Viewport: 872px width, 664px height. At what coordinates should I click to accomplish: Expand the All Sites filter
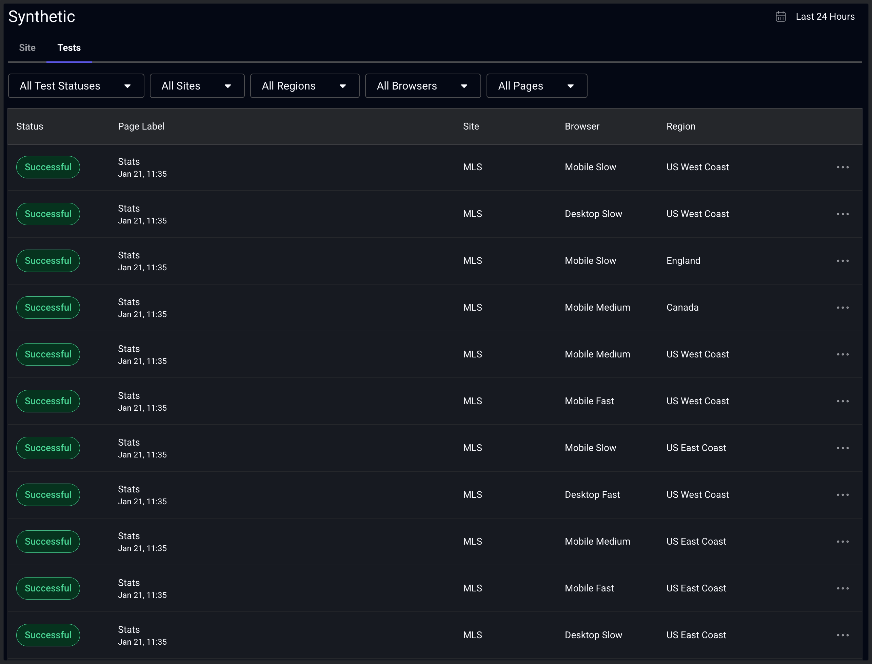(x=197, y=86)
